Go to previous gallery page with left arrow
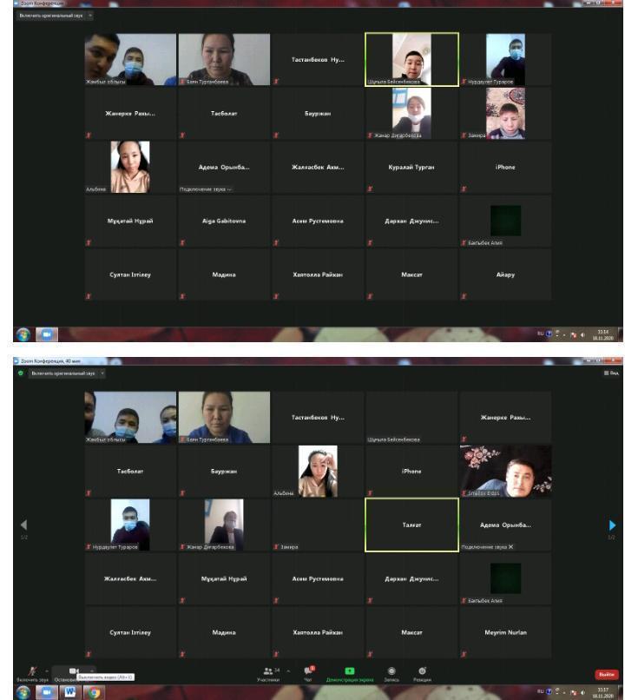The image size is (625, 700). click(23, 525)
